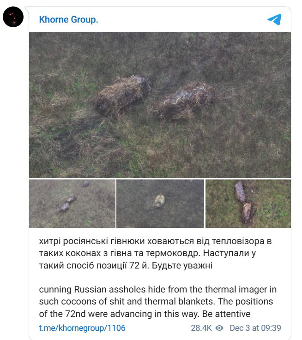Click the Dec 3 at 09:39 timestamp
Viewport: 302px width, 340px height.
click(255, 328)
